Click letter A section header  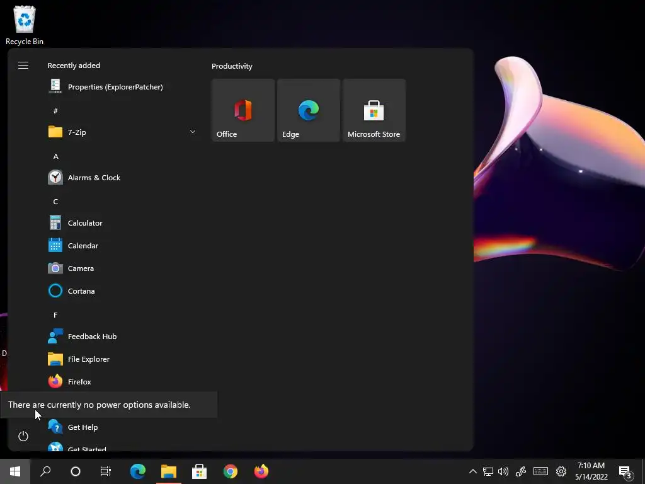pos(55,156)
